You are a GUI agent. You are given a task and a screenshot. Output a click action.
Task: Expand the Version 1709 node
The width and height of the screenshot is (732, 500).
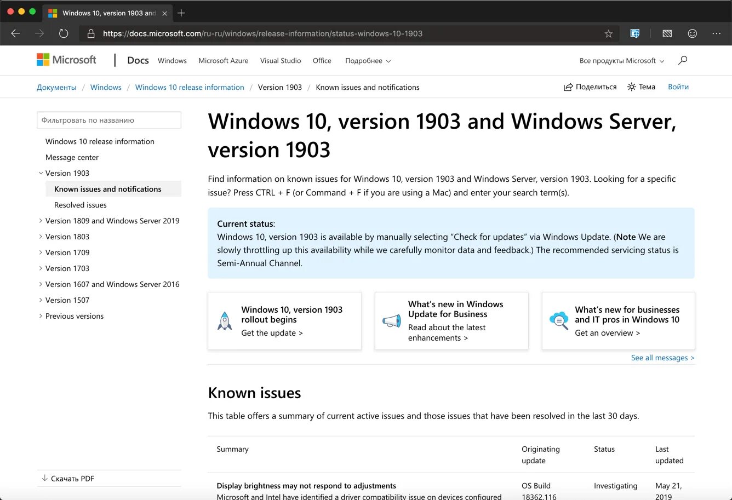click(x=41, y=252)
